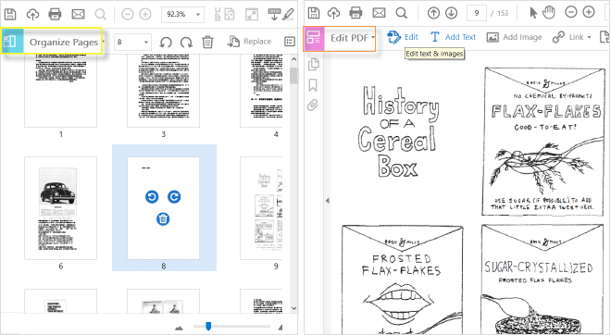Choose the Hand pan tool
This screenshot has height=335, width=611.
[x=549, y=13]
